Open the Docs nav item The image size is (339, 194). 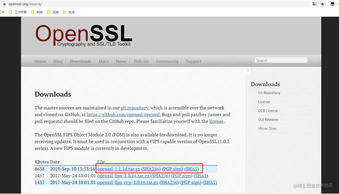pyautogui.click(x=104, y=61)
